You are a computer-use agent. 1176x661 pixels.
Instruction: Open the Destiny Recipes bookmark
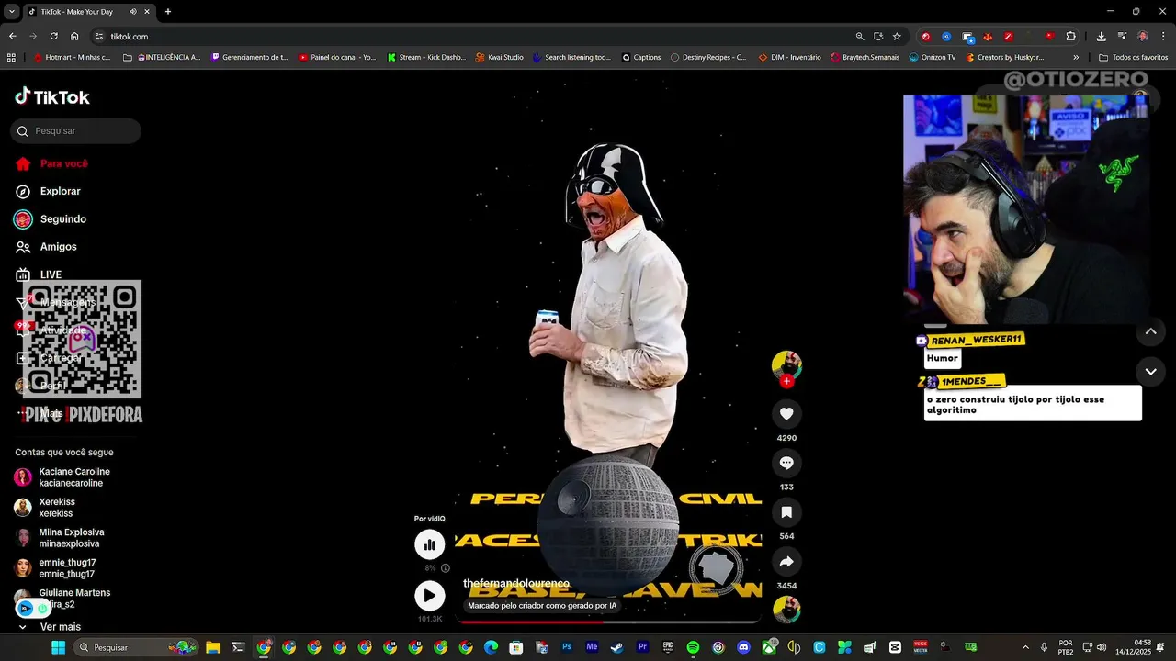coord(708,57)
